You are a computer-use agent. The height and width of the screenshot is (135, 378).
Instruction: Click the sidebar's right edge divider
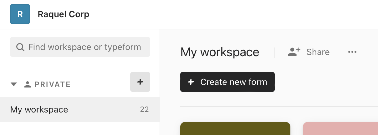pyautogui.click(x=160, y=82)
